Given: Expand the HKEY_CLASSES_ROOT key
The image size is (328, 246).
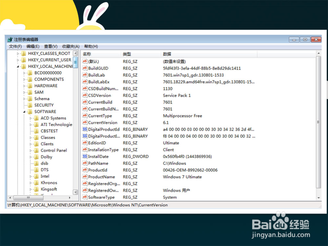Looking at the screenshot, I should (x=18, y=53).
